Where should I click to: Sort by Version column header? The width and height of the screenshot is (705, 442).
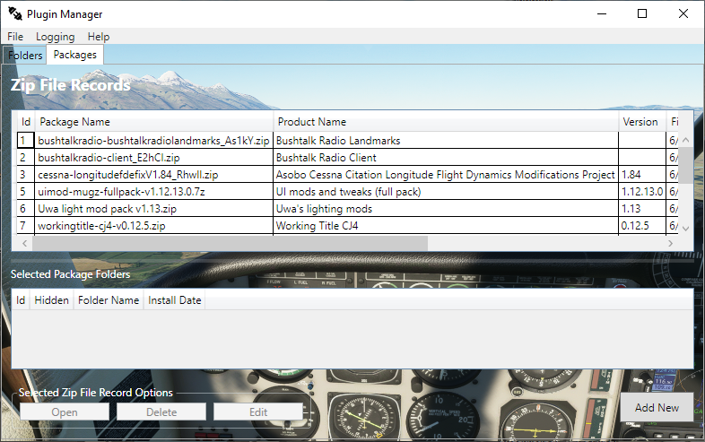pos(641,122)
